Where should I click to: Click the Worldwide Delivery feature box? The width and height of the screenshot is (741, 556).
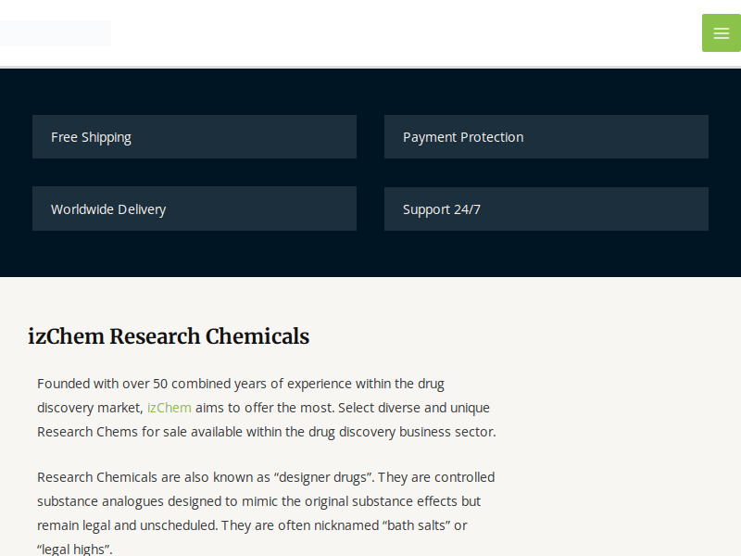(x=195, y=208)
